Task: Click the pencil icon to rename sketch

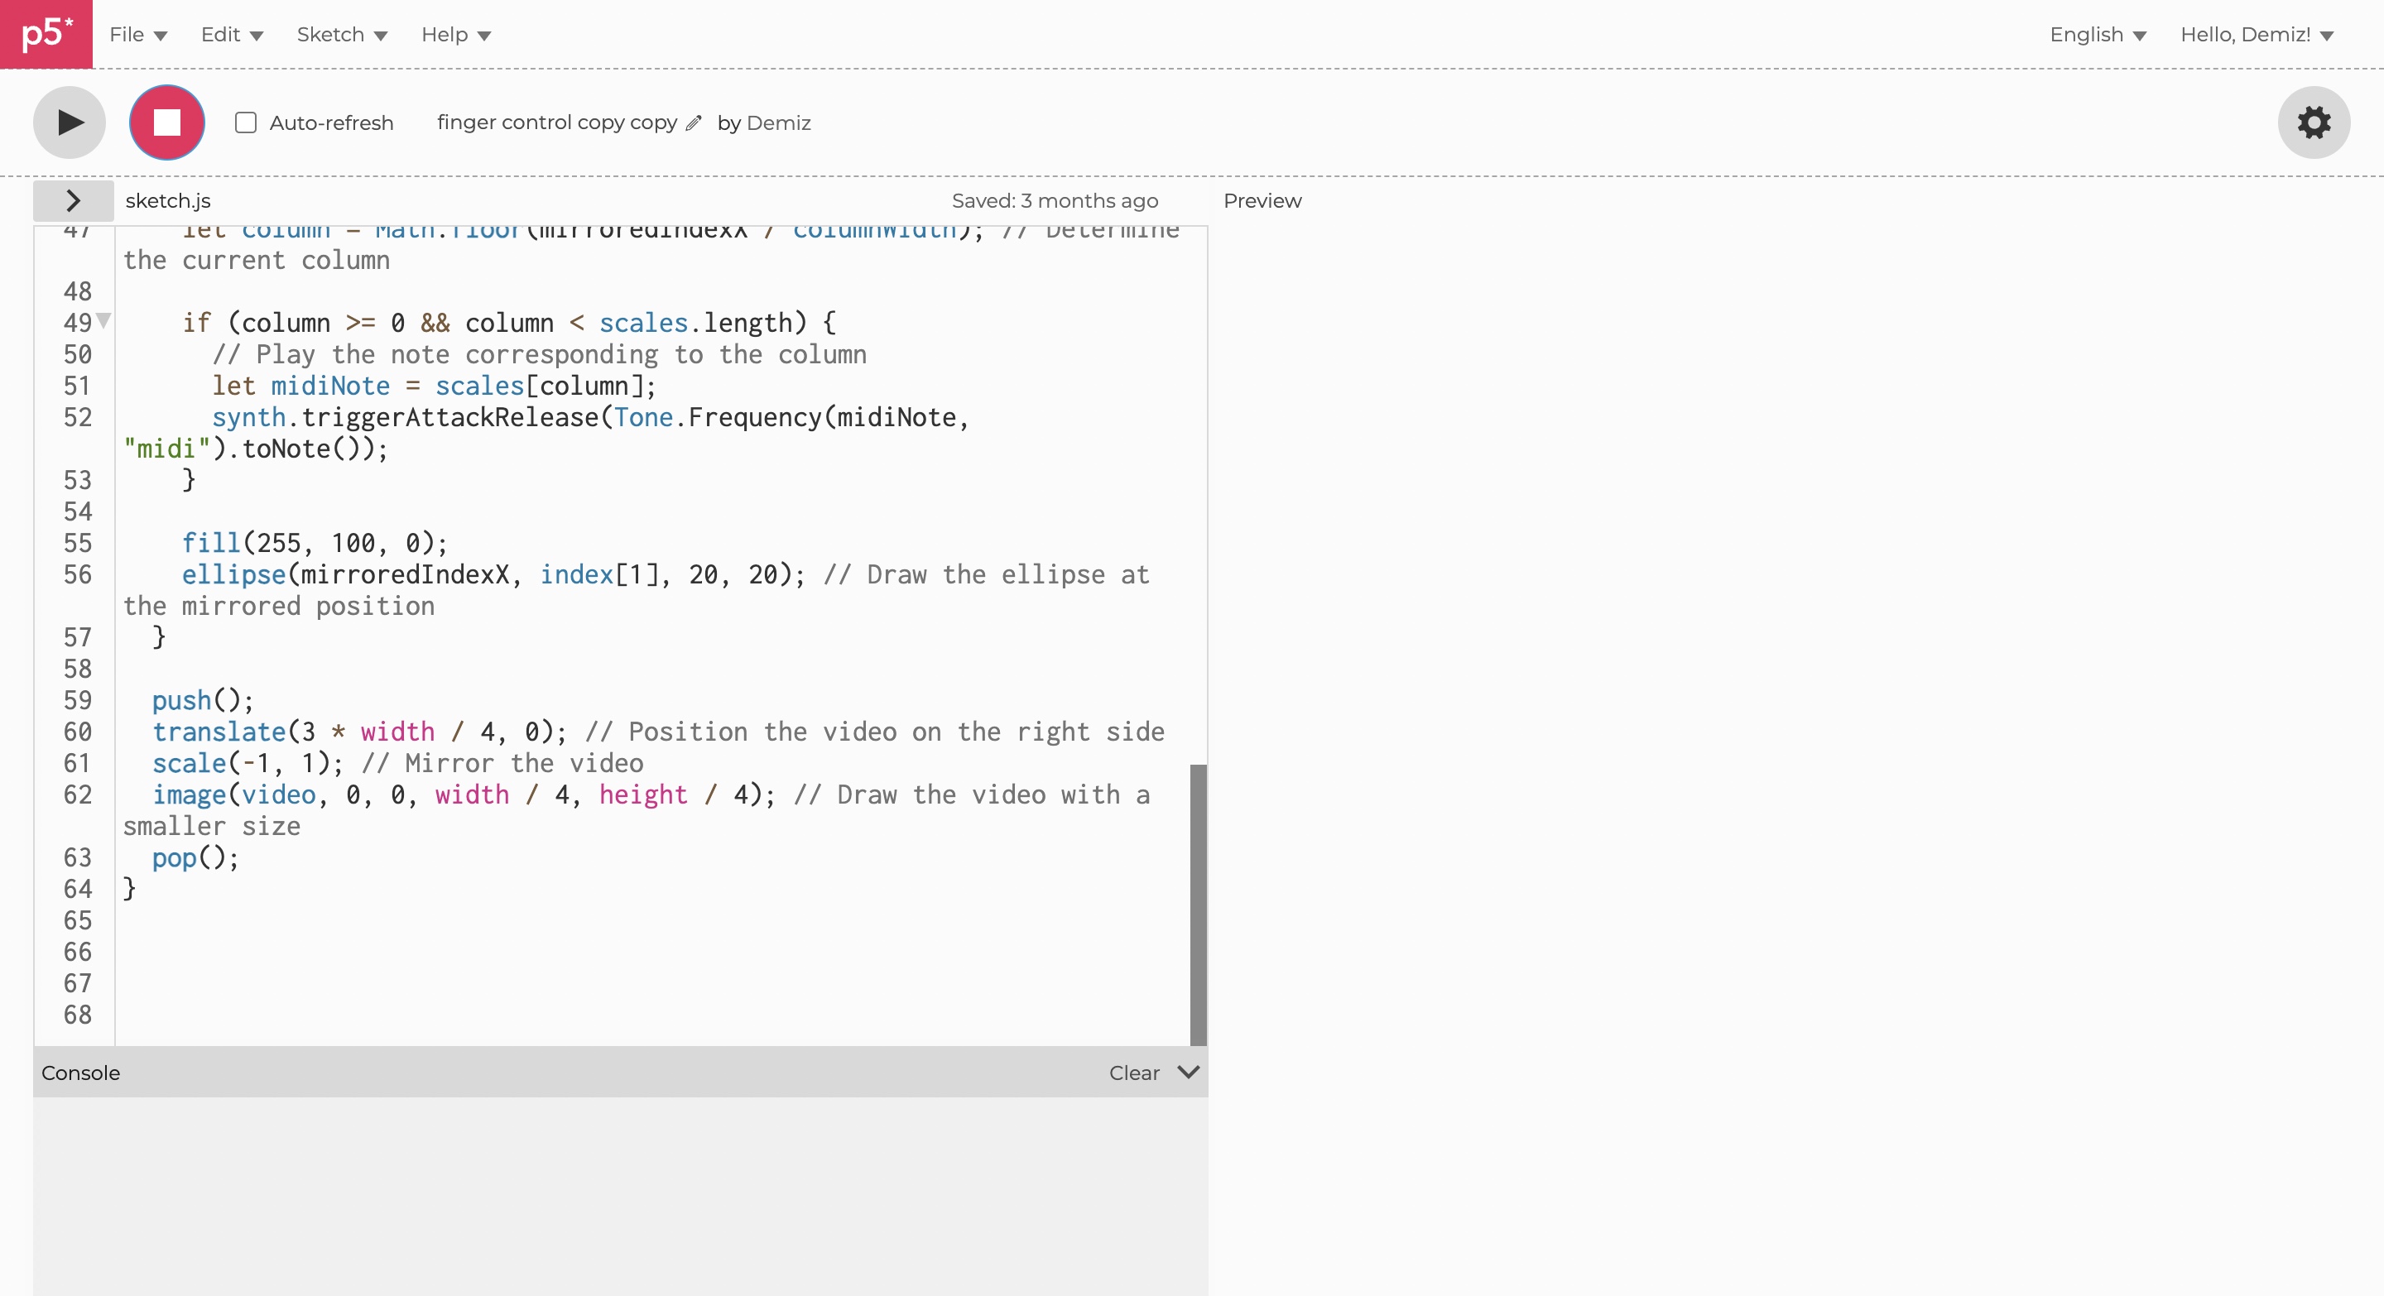Action: point(695,123)
